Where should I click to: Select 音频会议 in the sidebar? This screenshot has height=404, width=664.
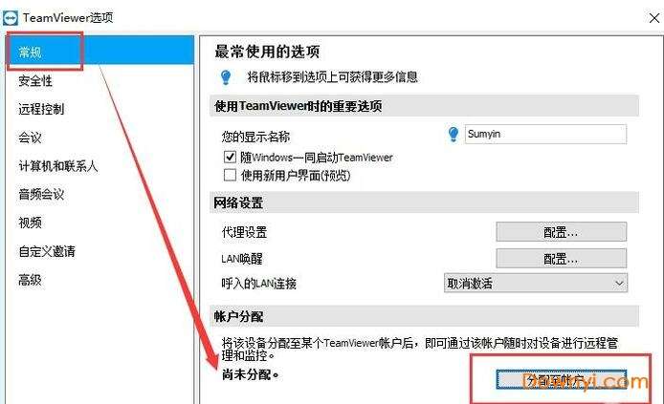point(41,195)
